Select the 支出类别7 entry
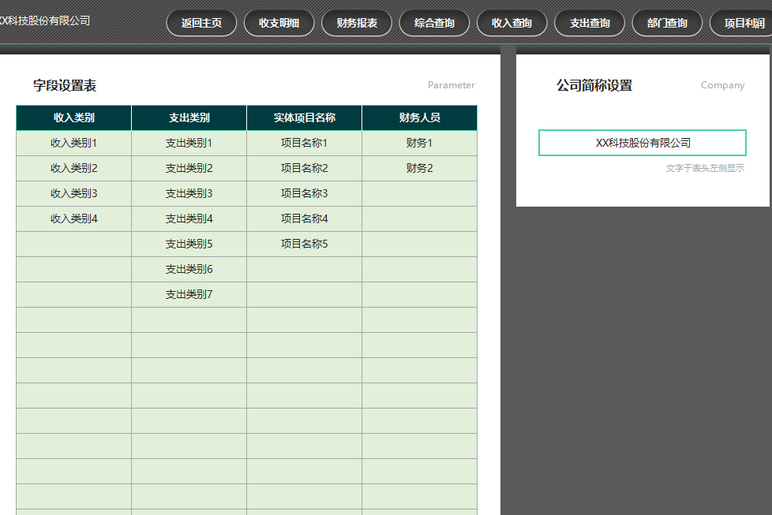Image resolution: width=772 pixels, height=515 pixels. click(189, 293)
